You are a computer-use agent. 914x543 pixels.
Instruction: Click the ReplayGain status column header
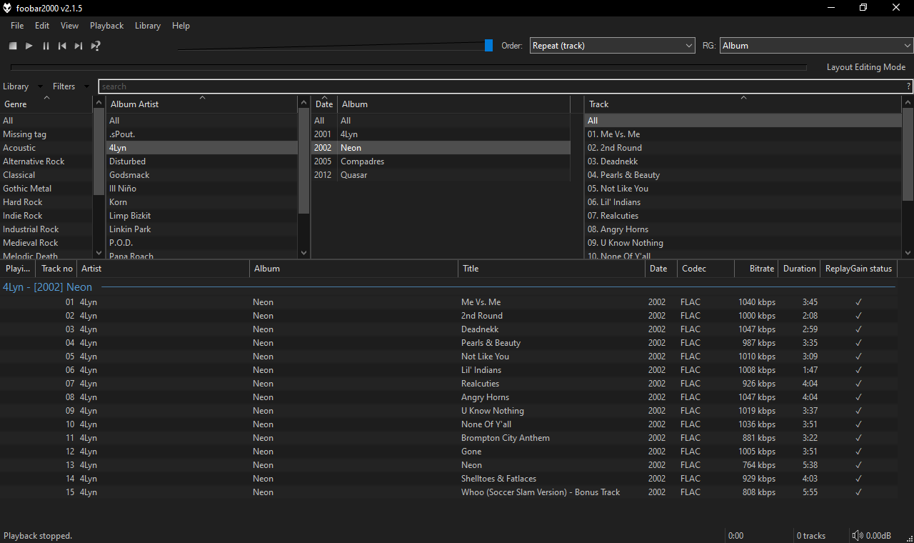(859, 269)
